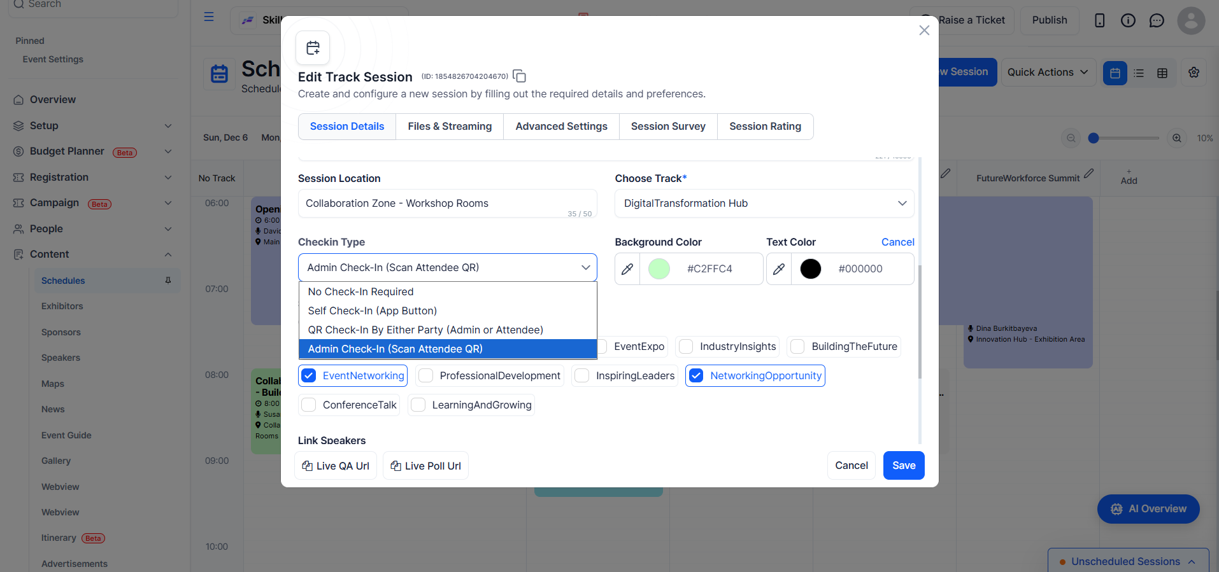Click the Campaign icon in sidebar
This screenshot has width=1219, height=572.
[x=18, y=203]
